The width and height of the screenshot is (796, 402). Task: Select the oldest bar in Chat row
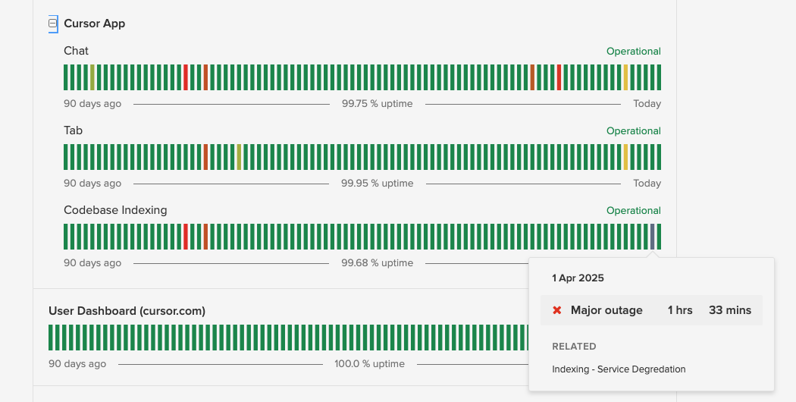point(66,77)
